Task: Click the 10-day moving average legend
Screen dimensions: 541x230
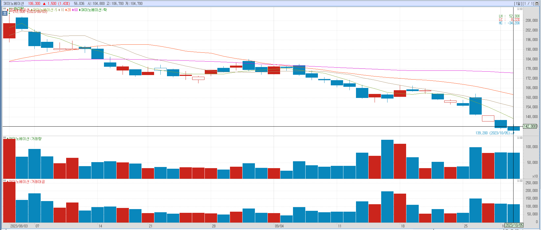Action: click(62, 10)
